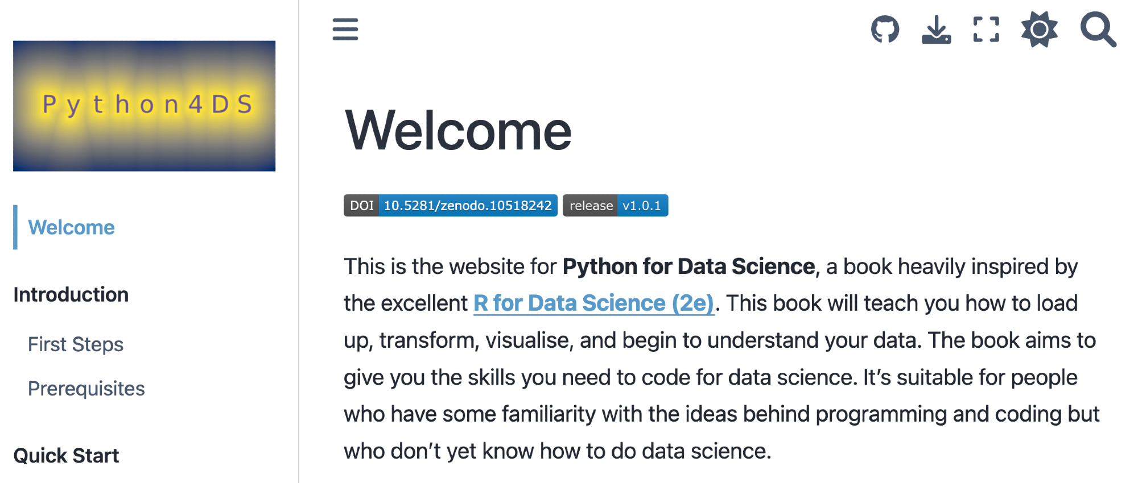Image resolution: width=1138 pixels, height=483 pixels.
Task: Open the search magnifier icon
Action: pyautogui.click(x=1098, y=30)
